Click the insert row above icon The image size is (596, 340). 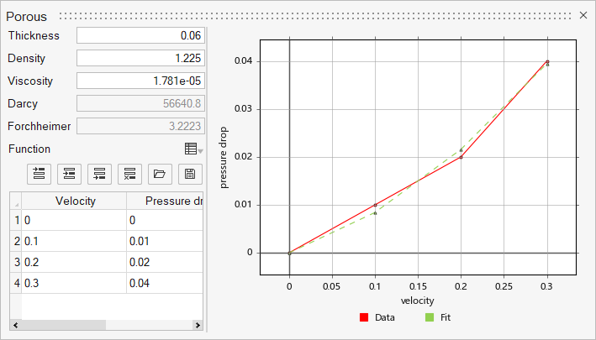pyautogui.click(x=39, y=174)
